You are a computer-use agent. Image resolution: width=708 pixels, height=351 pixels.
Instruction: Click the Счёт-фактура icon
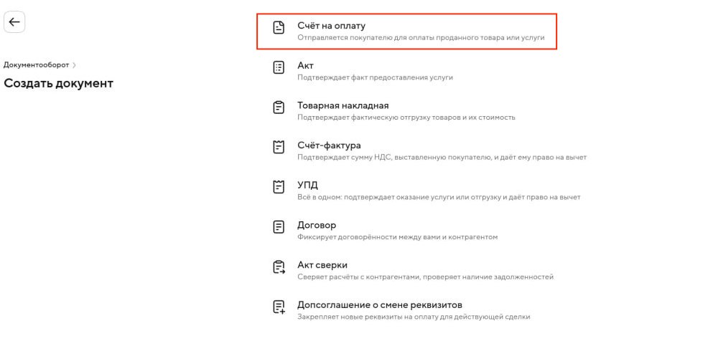(x=279, y=147)
